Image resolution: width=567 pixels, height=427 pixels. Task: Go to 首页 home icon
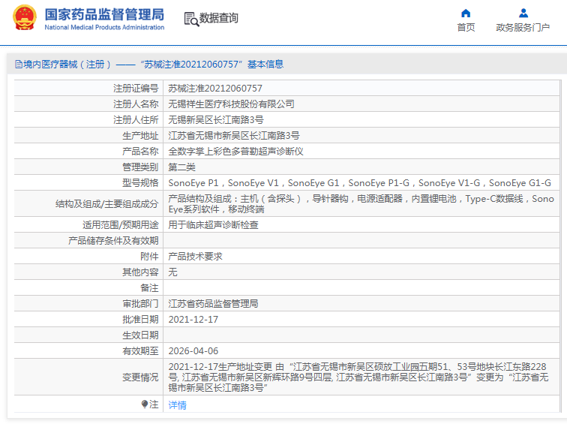466,14
